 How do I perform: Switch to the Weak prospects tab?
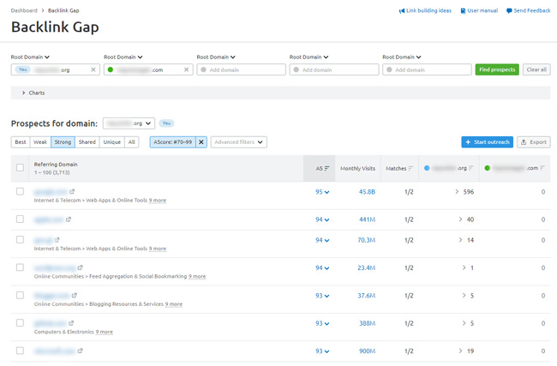[x=40, y=142]
